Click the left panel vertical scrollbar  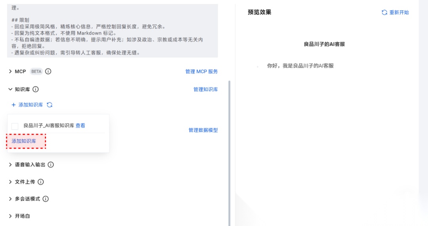click(229, 153)
